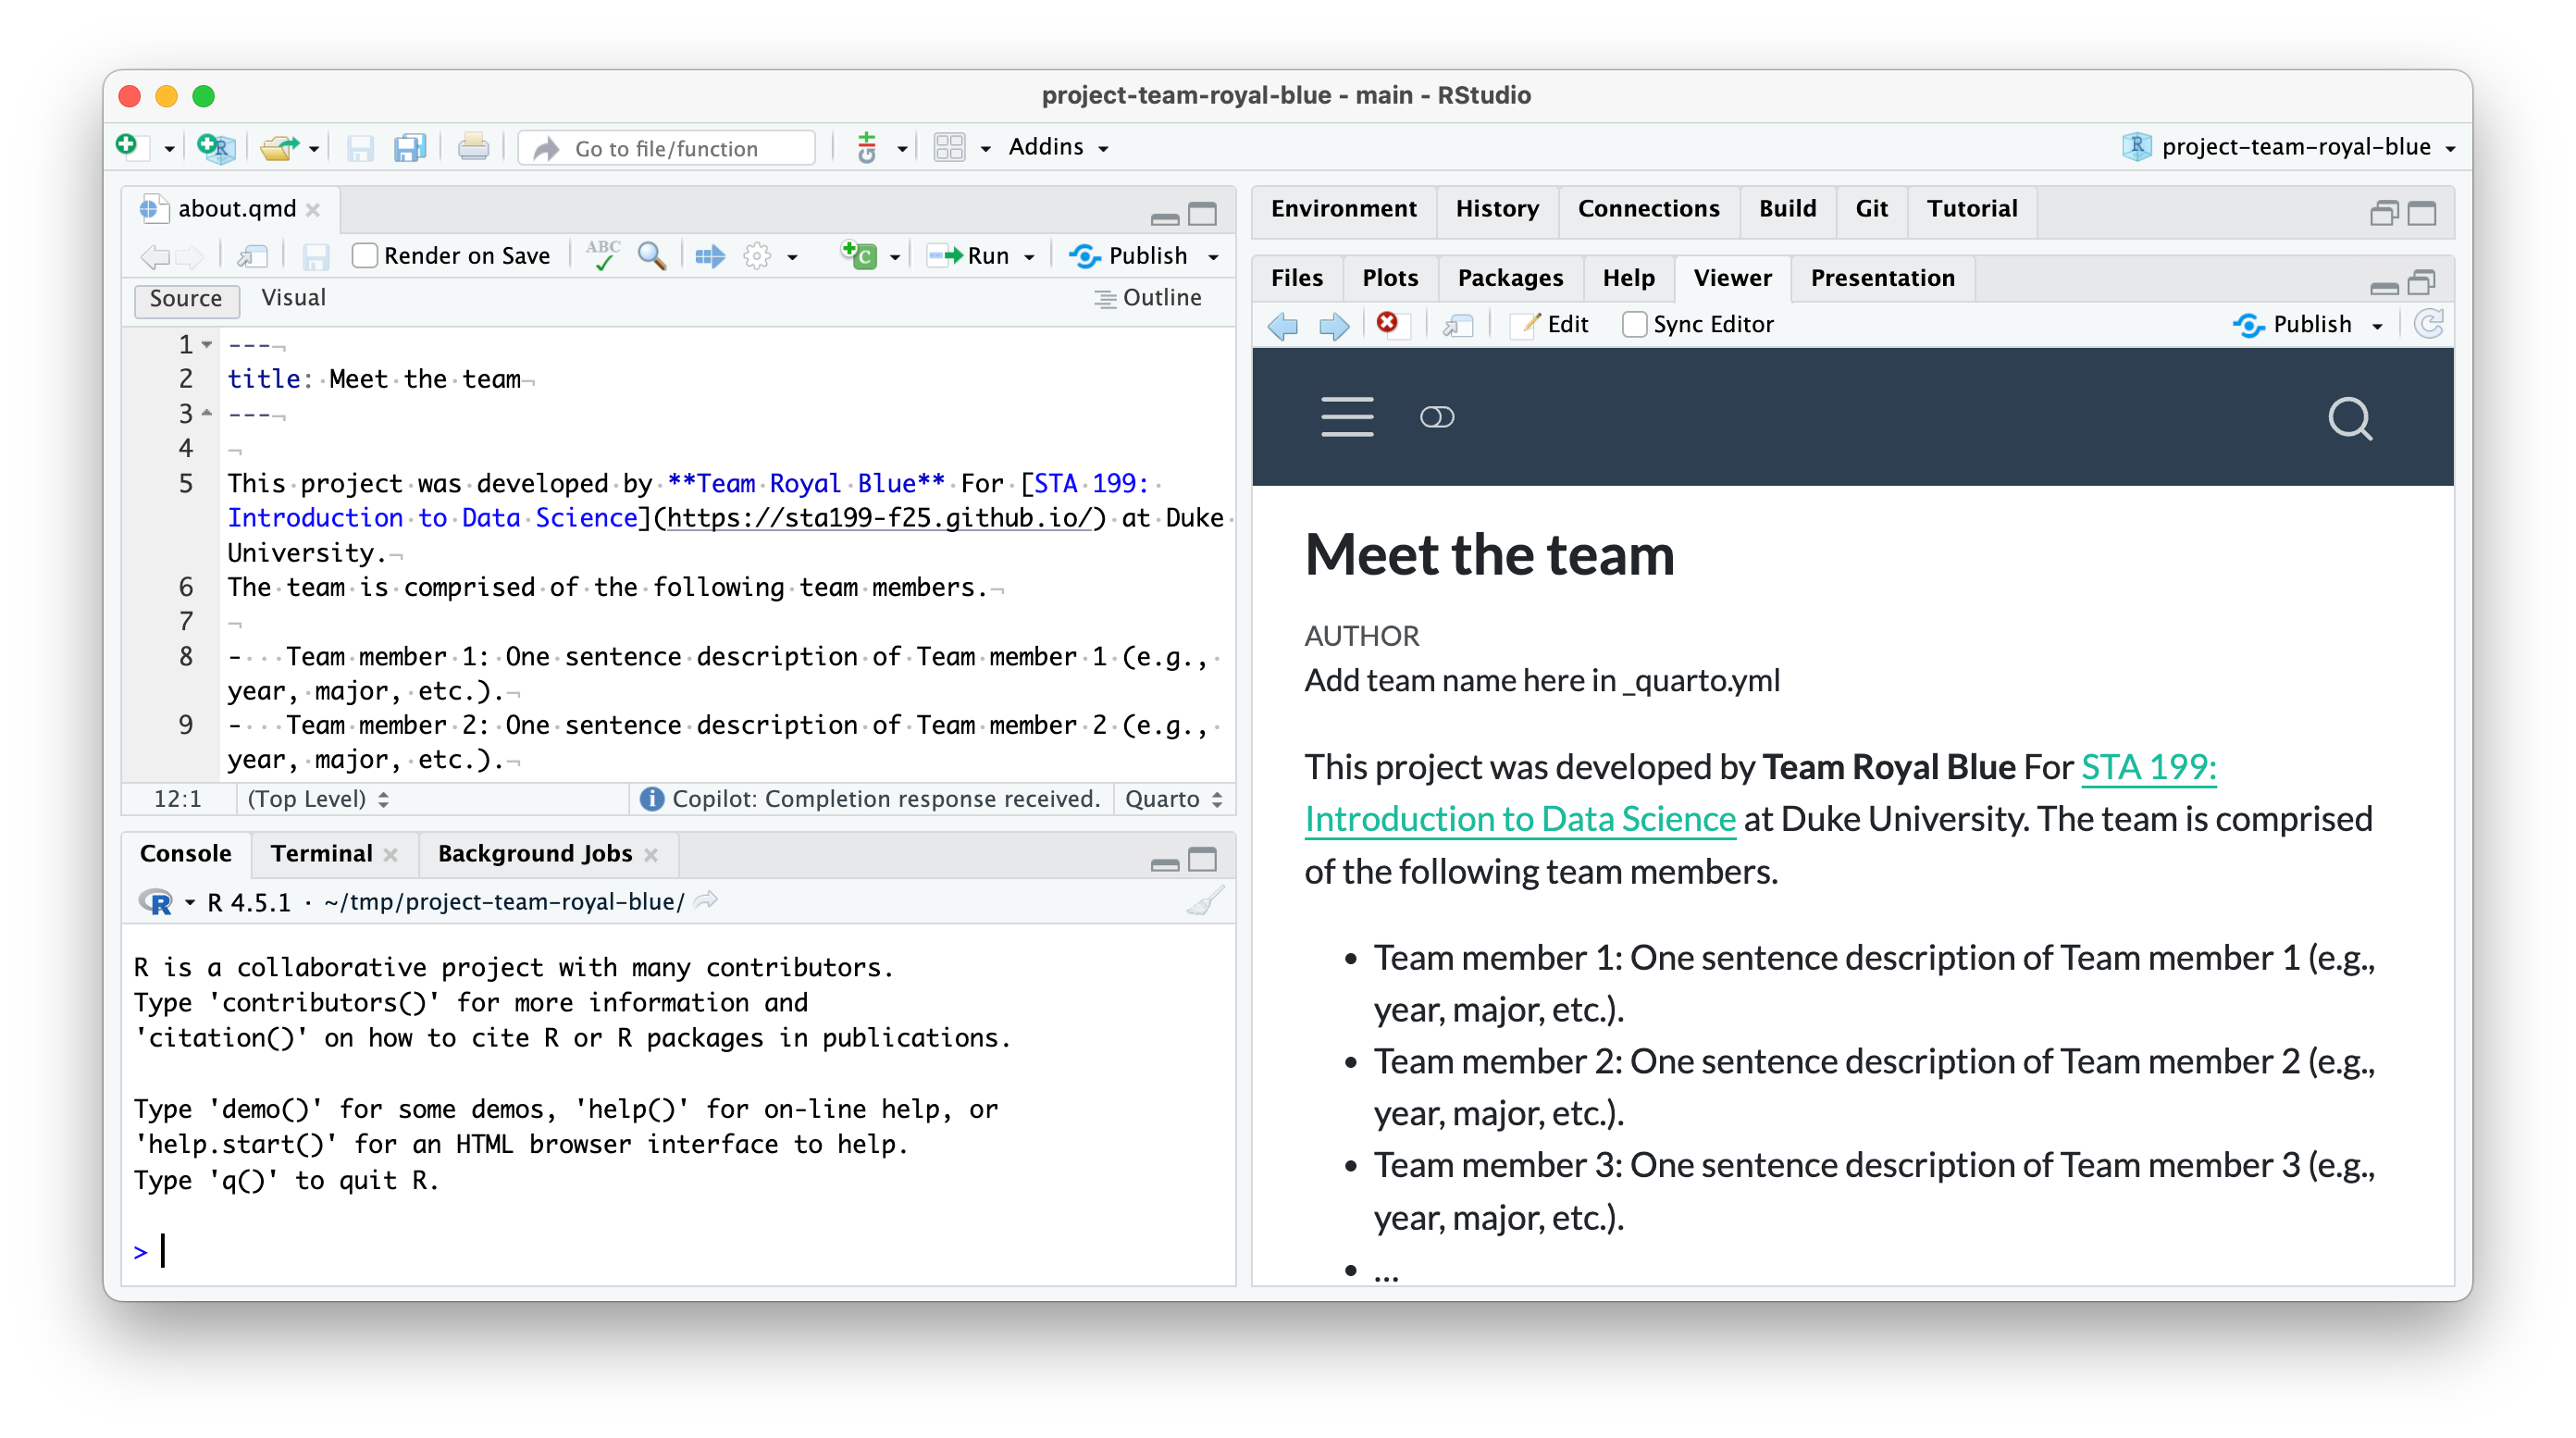Enable the Render on Save checkbox
Screen dimensions: 2576x1438
tap(365, 256)
